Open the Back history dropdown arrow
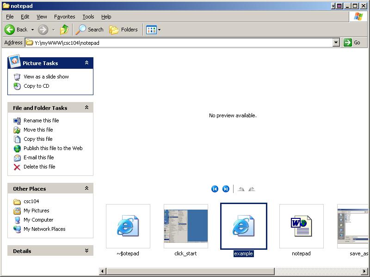The image size is (370, 277). pyautogui.click(x=32, y=30)
